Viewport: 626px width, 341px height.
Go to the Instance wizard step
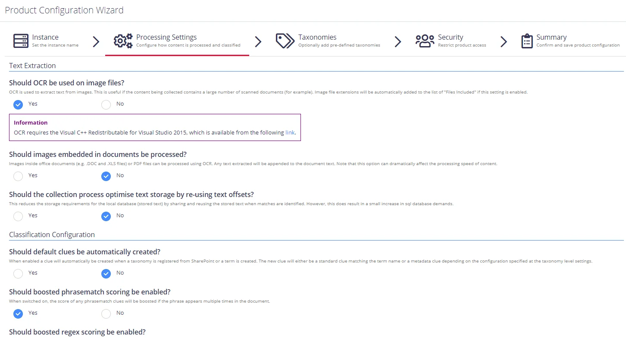(46, 41)
